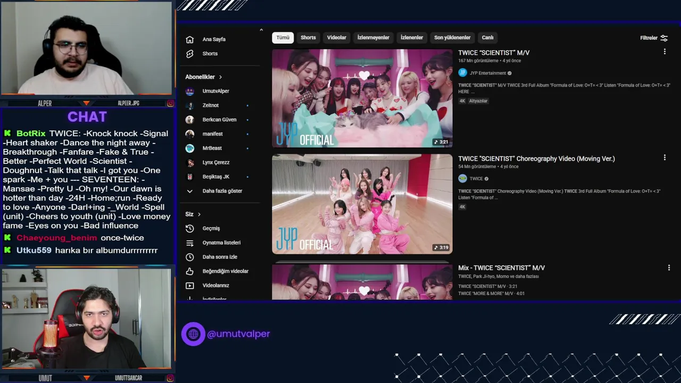Click TWICE "SCIENTIST" M/V thumbnail with cat

pos(362,98)
